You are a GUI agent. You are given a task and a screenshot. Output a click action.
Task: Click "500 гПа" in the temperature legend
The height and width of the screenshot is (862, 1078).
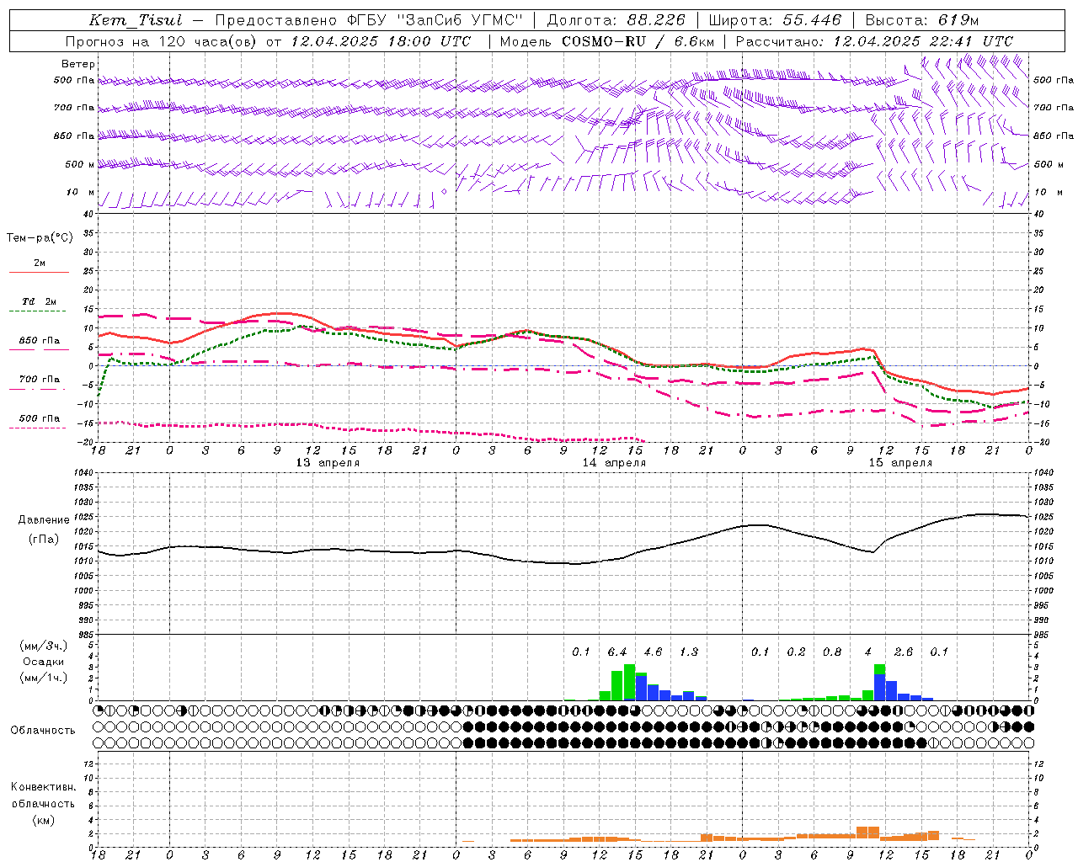(40, 418)
